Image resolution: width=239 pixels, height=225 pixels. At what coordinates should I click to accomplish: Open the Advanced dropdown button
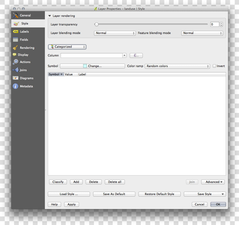click(213, 182)
